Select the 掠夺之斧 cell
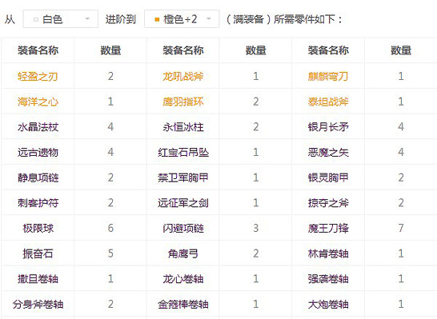Screen dimensions: 437x319 pyautogui.click(x=328, y=202)
